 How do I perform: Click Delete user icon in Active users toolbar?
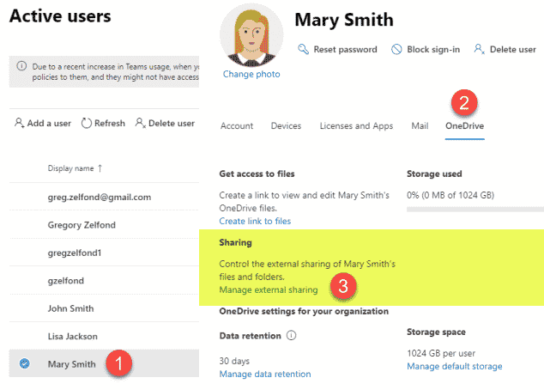[x=140, y=123]
